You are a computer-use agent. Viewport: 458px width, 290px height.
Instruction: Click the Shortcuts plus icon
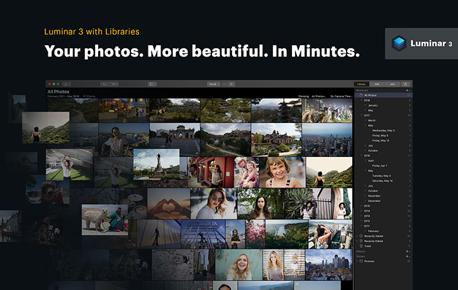(x=407, y=90)
